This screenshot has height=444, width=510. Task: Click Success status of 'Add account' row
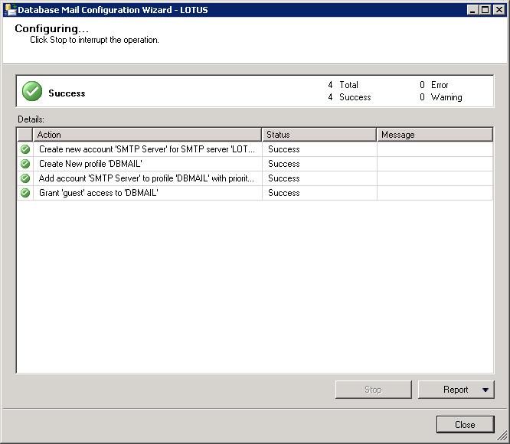[283, 178]
